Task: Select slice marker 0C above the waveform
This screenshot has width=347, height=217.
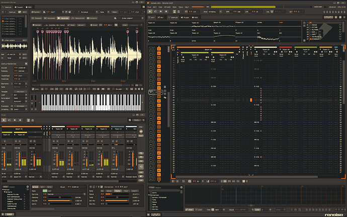Action: 128,32
